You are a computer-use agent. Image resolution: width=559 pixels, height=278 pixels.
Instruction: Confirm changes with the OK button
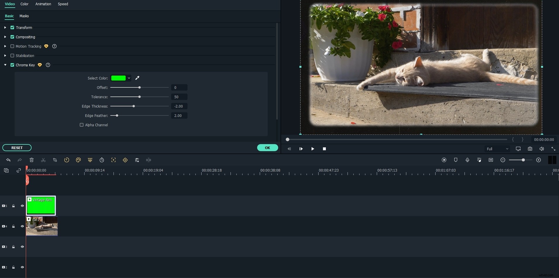(x=267, y=148)
